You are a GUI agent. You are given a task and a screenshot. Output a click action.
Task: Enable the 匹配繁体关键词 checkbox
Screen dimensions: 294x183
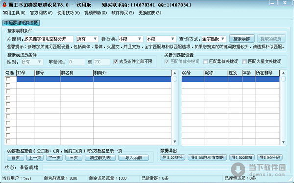click(x=206, y=61)
